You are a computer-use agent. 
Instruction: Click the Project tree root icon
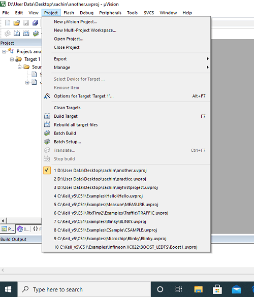11,51
